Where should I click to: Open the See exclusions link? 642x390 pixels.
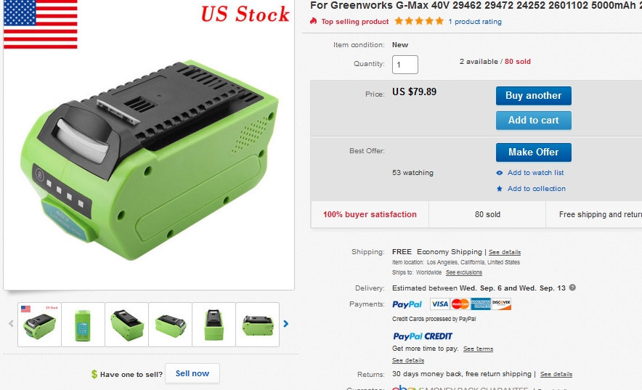[464, 272]
